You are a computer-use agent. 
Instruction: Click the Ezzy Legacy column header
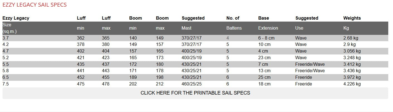click(16, 18)
